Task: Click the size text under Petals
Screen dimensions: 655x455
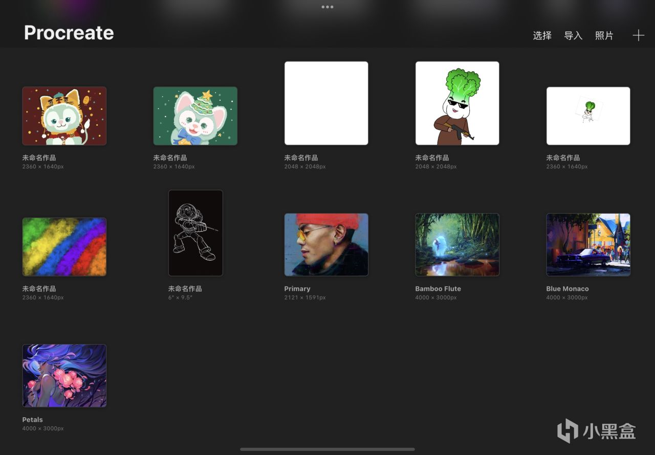Action: point(43,428)
